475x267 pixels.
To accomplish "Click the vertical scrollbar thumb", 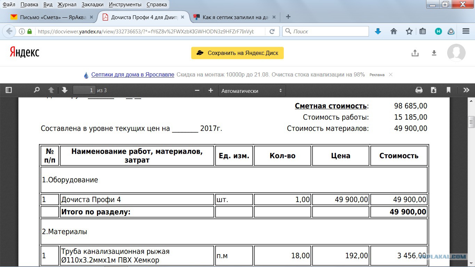I will coord(472,122).
